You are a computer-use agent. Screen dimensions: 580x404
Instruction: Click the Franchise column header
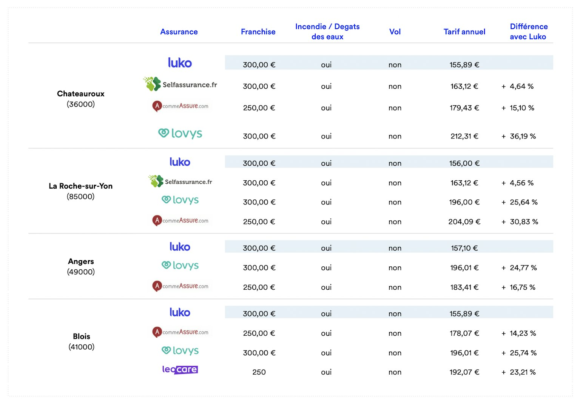[258, 32]
